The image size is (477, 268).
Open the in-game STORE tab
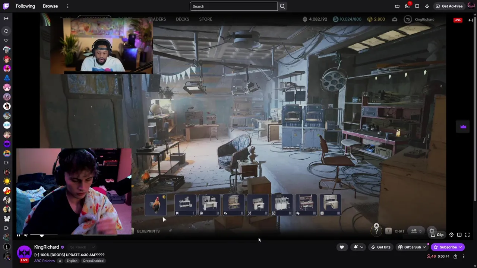click(x=205, y=19)
